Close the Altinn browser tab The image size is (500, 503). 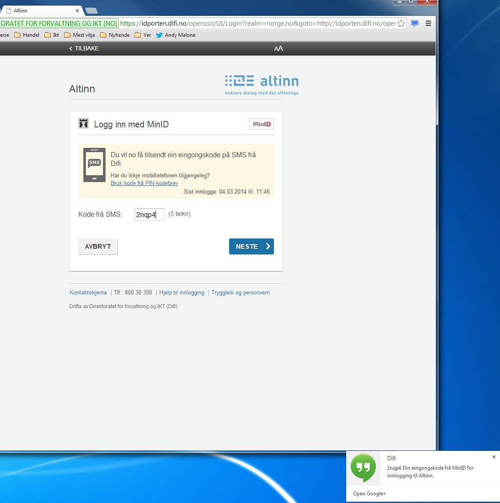[x=77, y=11]
